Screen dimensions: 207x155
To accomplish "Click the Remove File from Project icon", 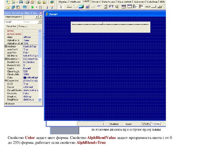I will point(44,2).
